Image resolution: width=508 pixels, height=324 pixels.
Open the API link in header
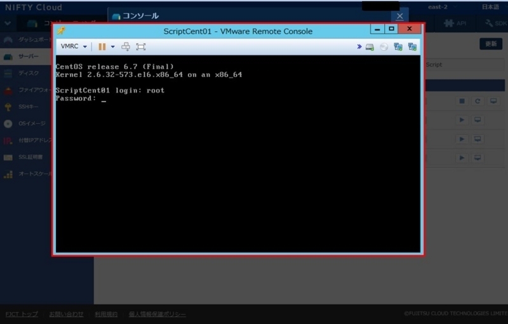(455, 23)
